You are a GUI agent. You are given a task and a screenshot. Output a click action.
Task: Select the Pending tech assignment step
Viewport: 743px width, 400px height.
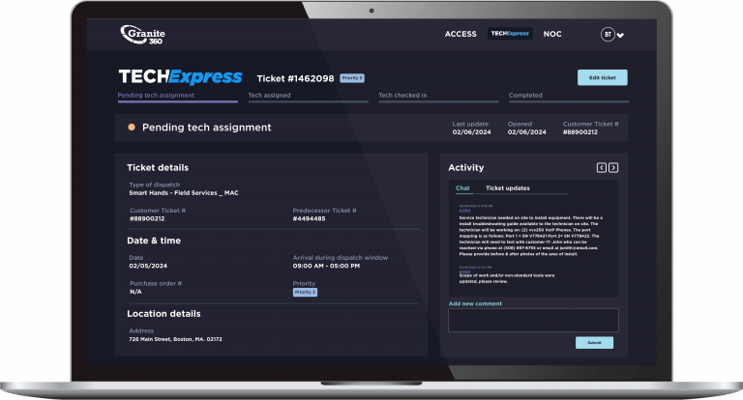(178, 96)
